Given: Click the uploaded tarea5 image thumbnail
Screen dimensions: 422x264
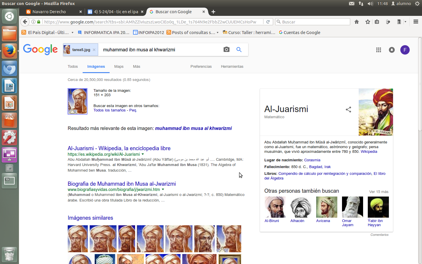Looking at the screenshot, I should coord(77,101).
